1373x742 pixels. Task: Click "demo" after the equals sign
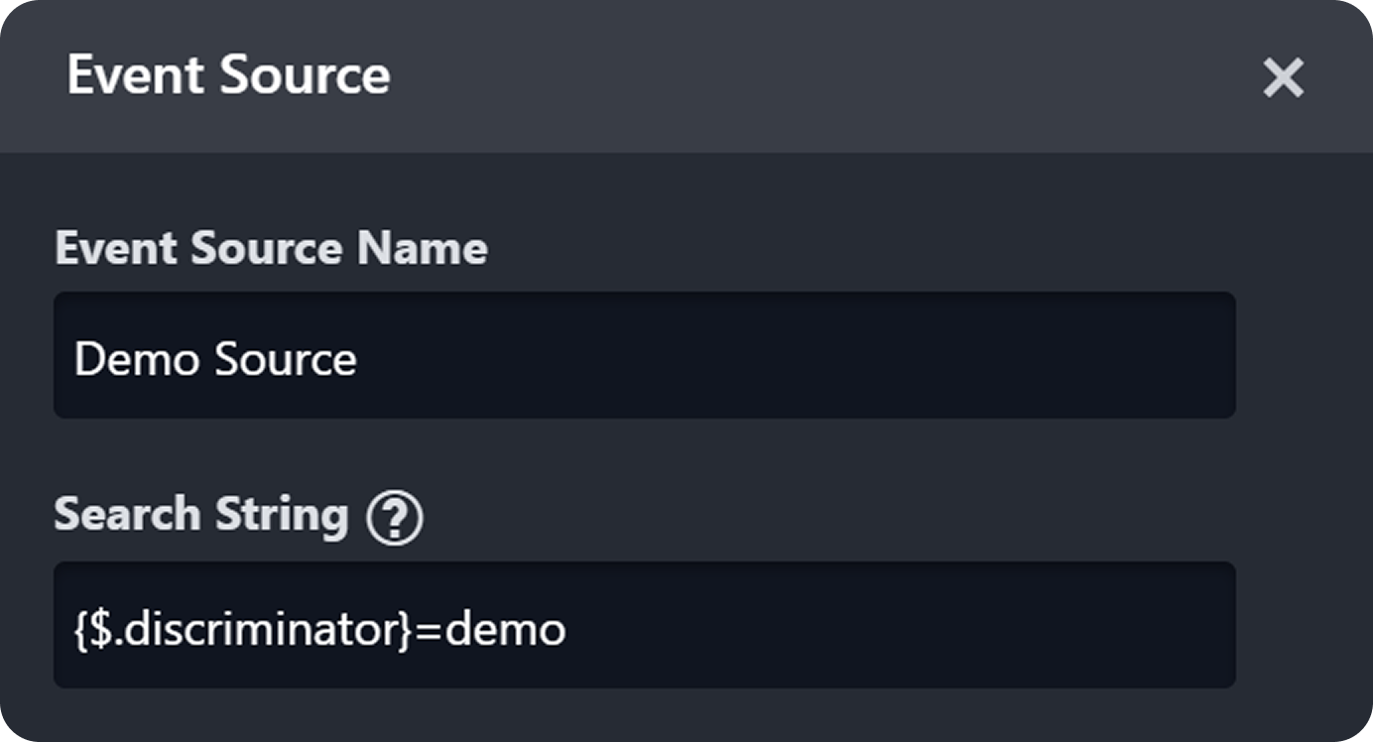click(x=505, y=629)
